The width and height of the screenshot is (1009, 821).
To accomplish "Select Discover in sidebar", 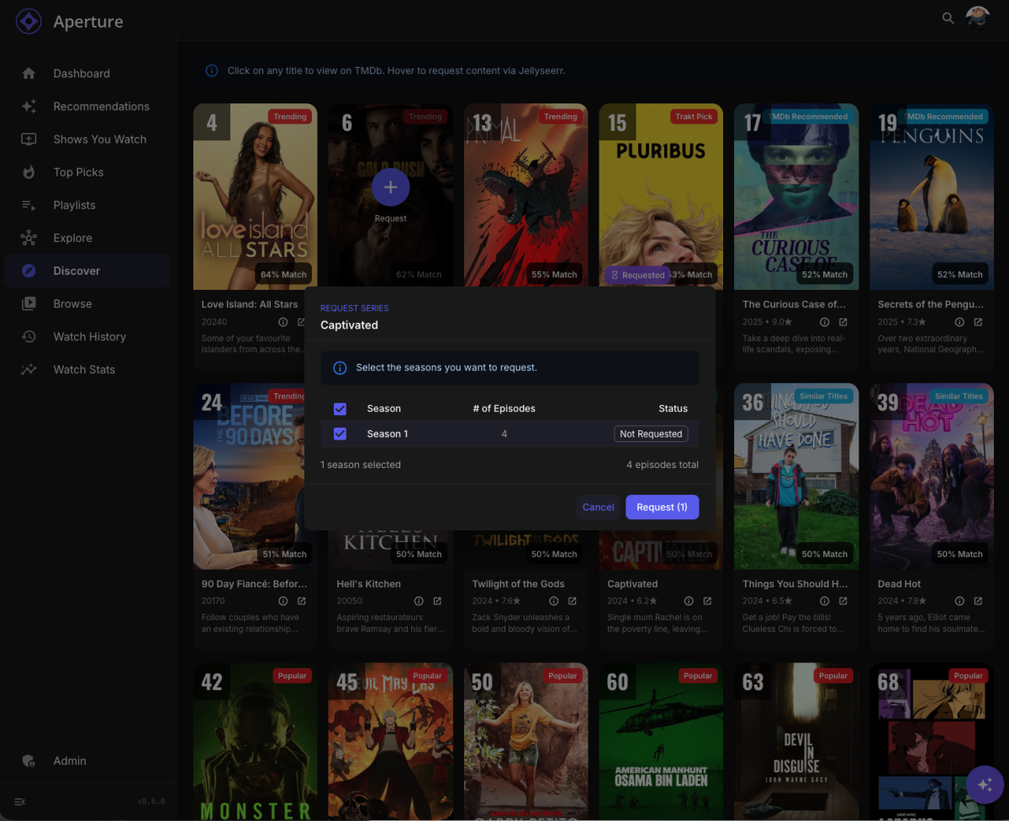I will (x=87, y=271).
